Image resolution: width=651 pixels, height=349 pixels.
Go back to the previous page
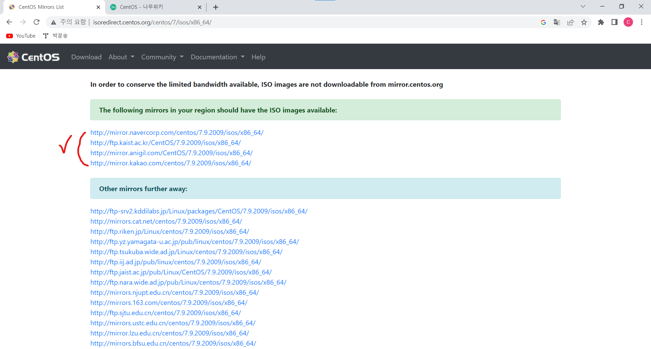[x=9, y=22]
